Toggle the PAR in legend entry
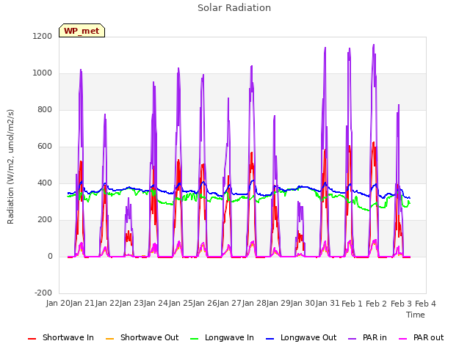470x352 pixels. 367,337
